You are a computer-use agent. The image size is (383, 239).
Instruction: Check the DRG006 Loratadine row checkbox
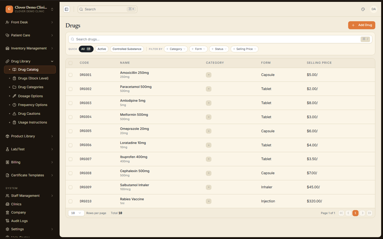click(70, 145)
